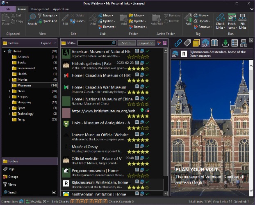255x205 pixels.
Task: Click the pink save icon beside Layout
Action: [x=164, y=43]
